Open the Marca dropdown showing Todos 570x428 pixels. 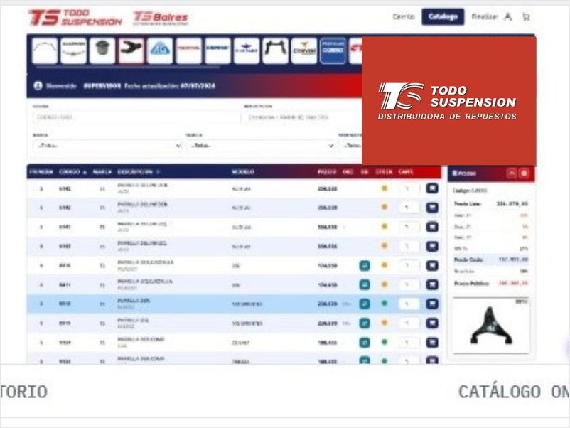[107, 146]
